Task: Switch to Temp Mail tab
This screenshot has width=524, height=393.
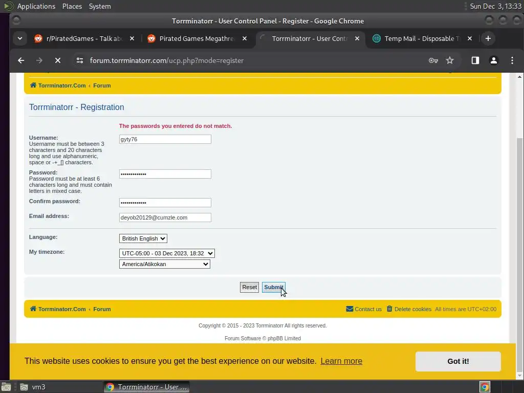Action: coord(422,38)
